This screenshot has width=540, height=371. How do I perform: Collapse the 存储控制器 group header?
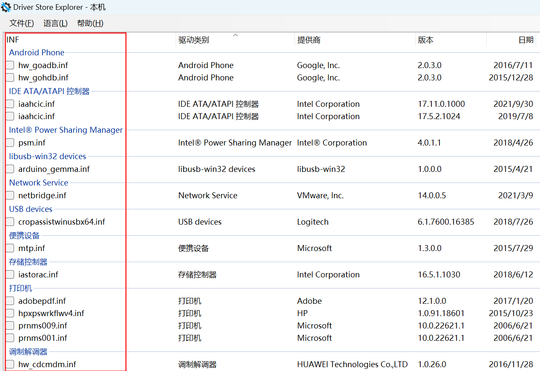tap(28, 262)
